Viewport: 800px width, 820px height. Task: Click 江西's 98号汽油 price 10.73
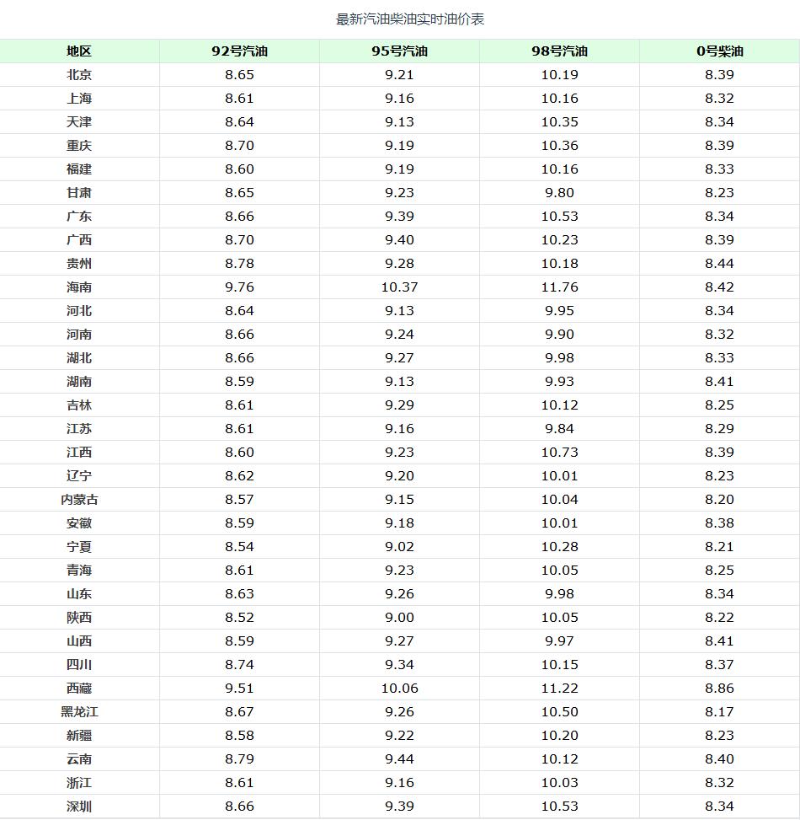559,453
